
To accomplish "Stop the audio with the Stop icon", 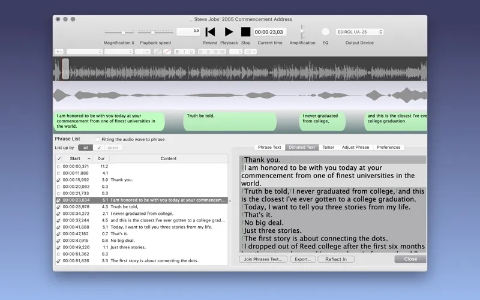I will click(x=245, y=32).
